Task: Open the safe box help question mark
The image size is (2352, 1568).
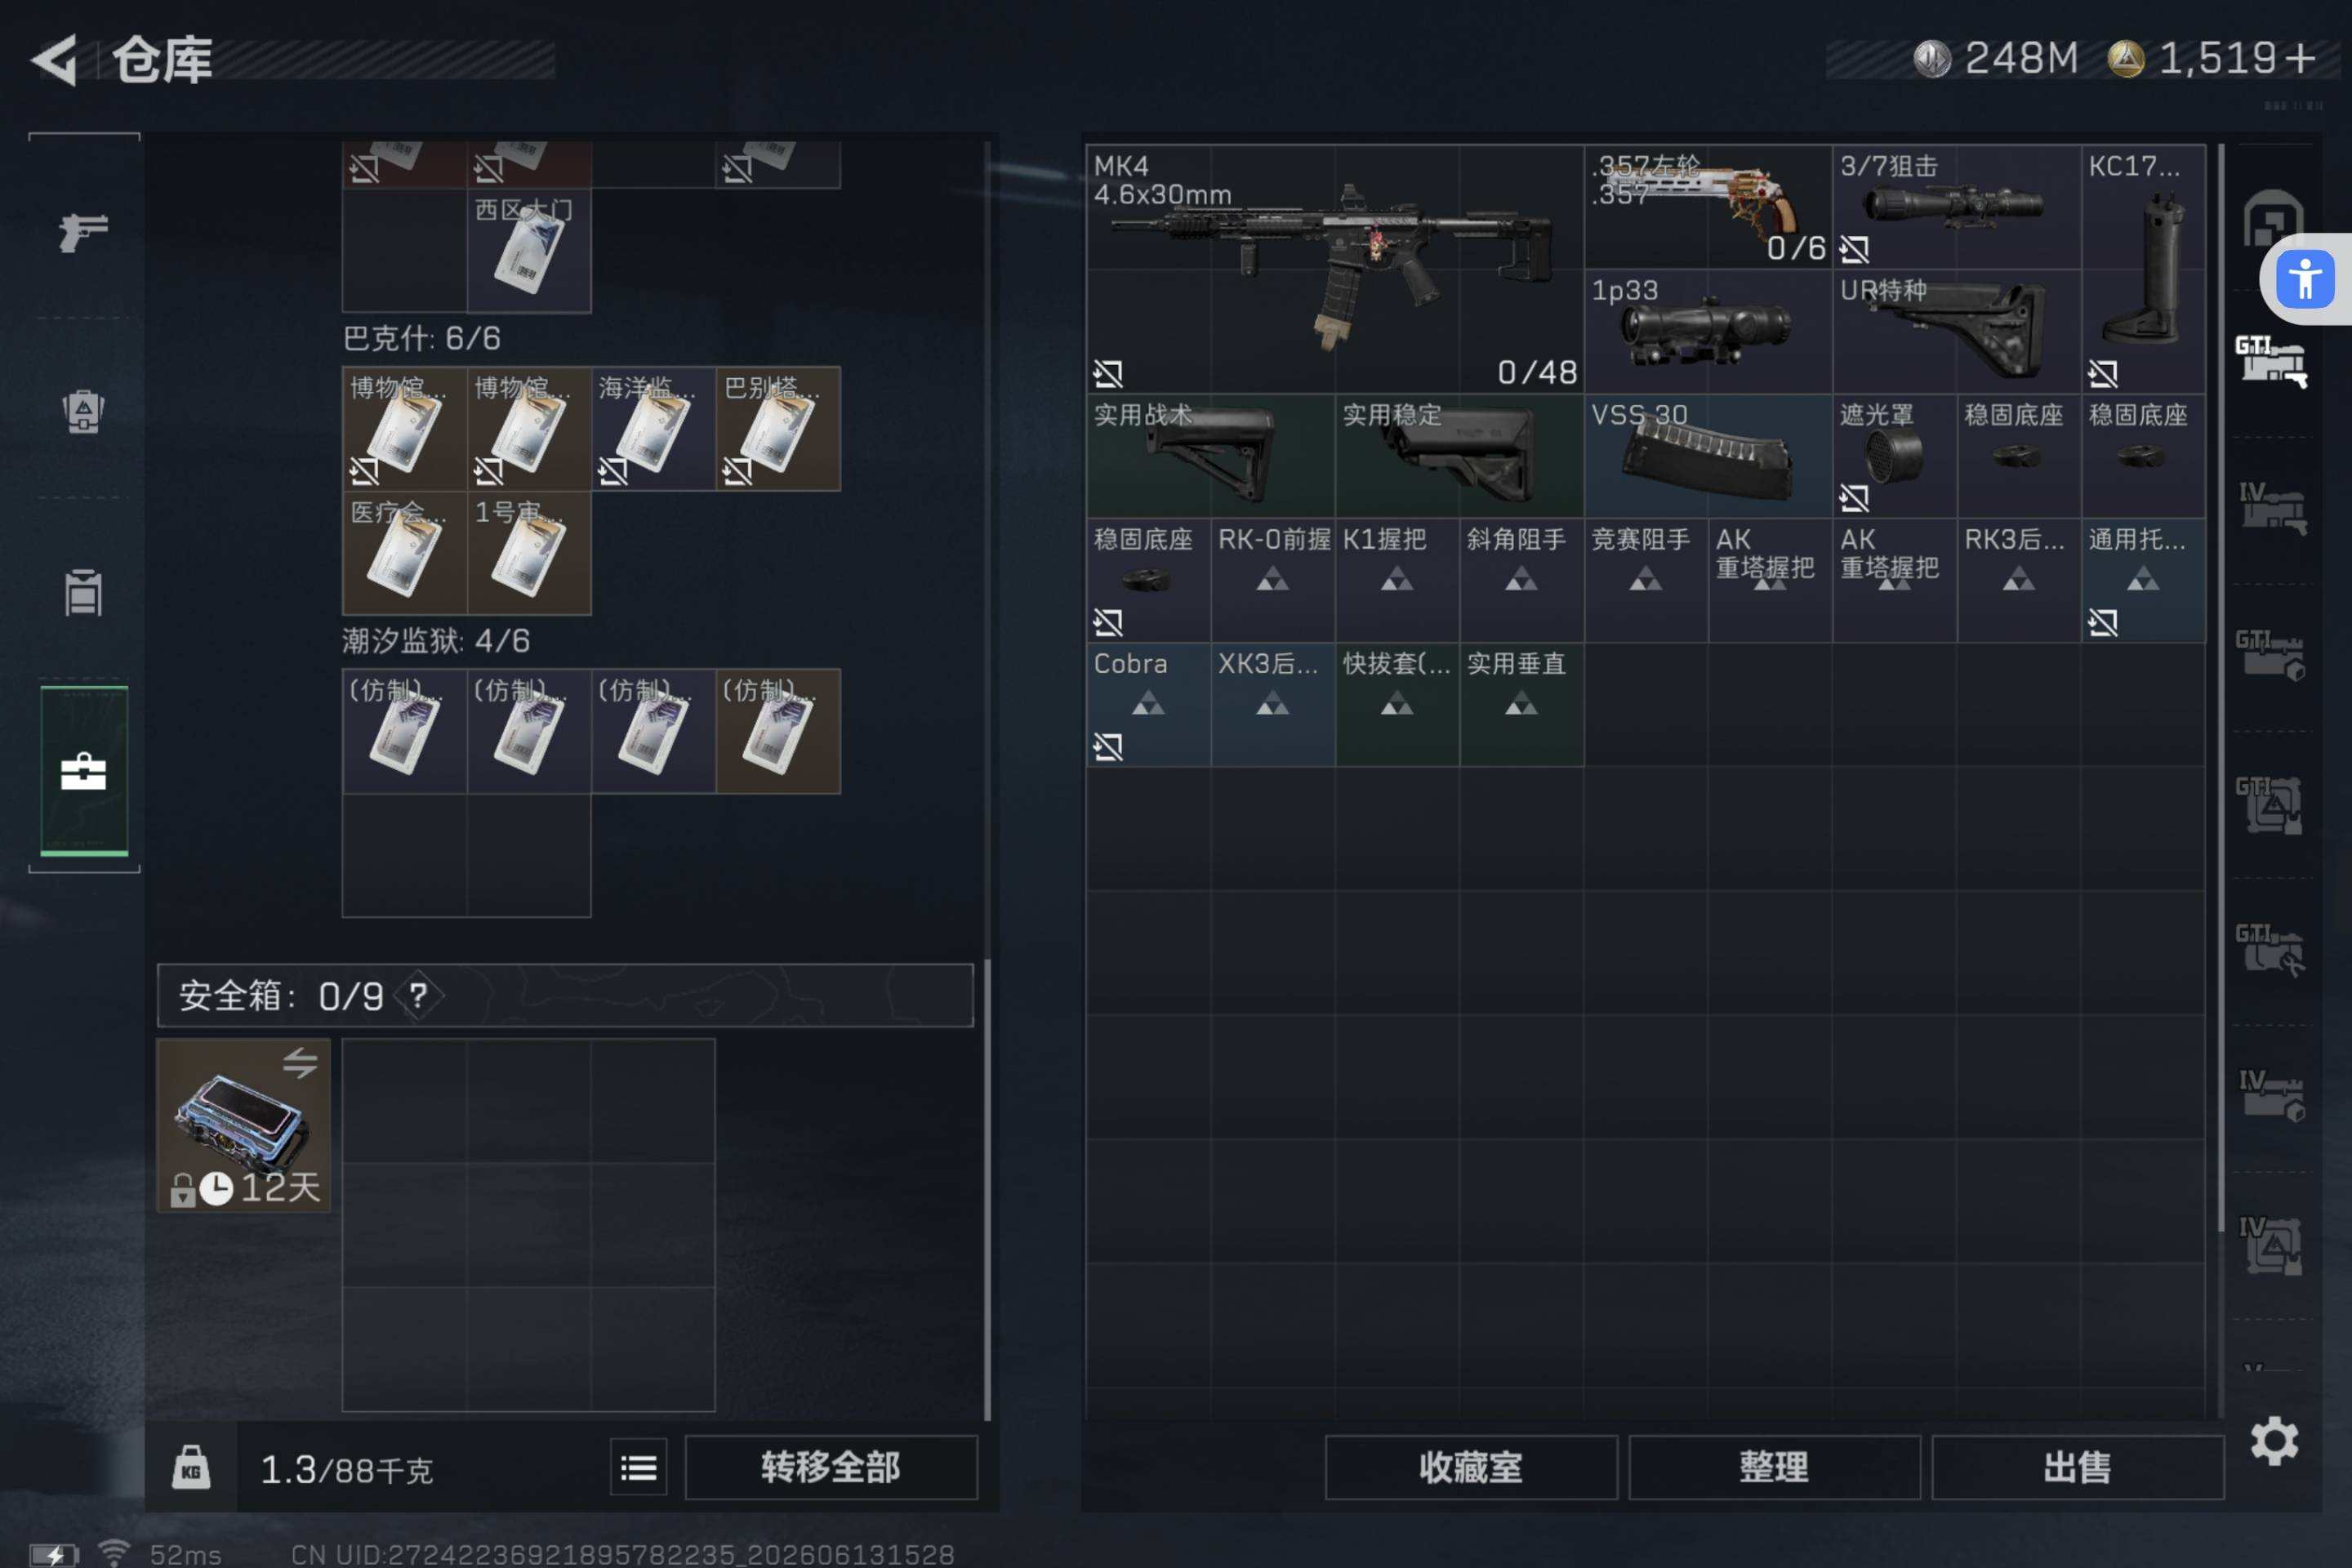Action: 419,995
